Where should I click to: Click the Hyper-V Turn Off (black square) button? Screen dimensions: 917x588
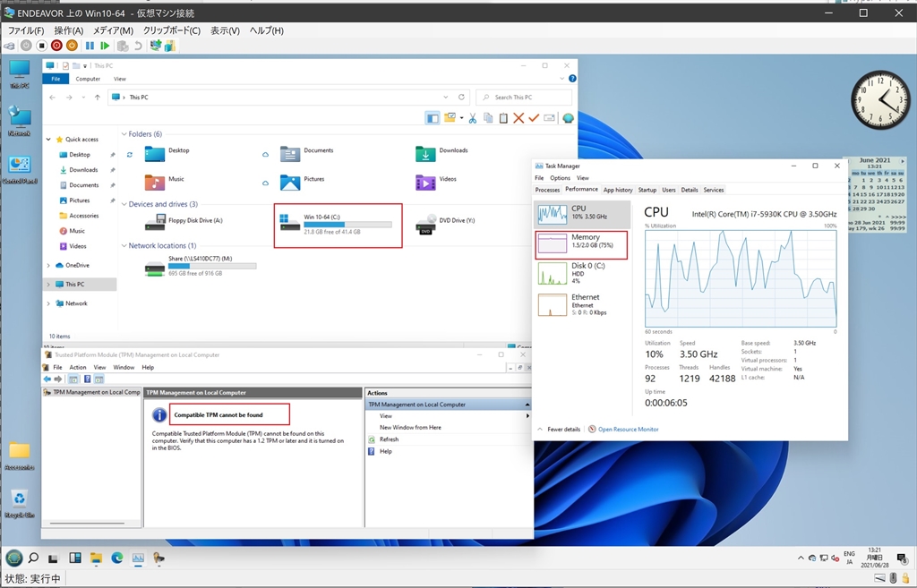(41, 46)
